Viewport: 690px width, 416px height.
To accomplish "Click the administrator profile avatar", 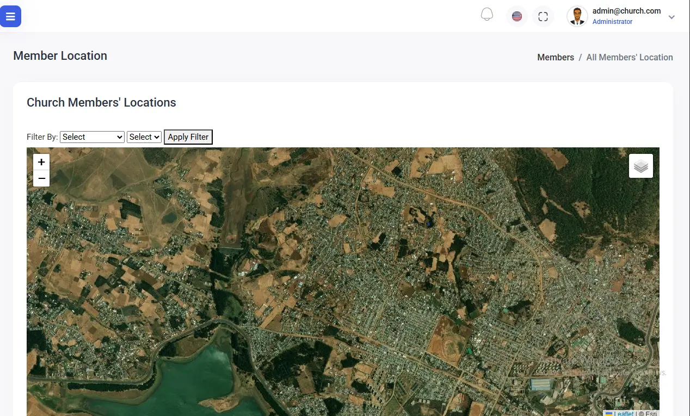I will tap(577, 16).
